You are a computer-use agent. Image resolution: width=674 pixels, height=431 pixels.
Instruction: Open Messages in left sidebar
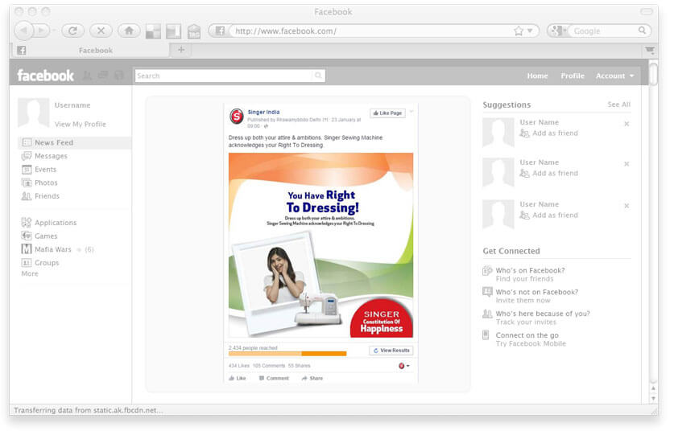tap(44, 156)
